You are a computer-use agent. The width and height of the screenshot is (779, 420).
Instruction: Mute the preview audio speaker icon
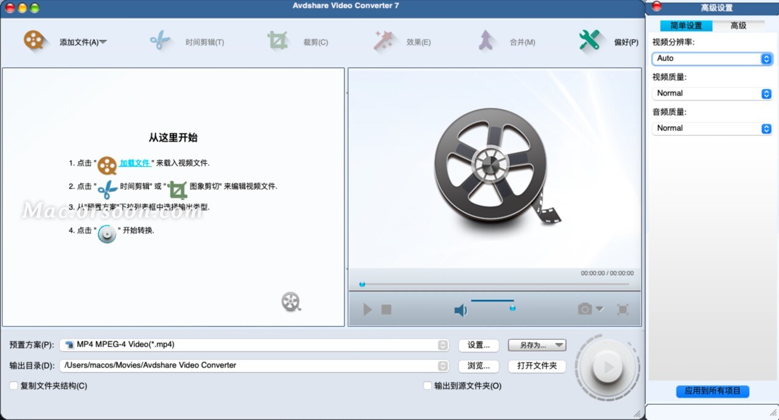(460, 310)
